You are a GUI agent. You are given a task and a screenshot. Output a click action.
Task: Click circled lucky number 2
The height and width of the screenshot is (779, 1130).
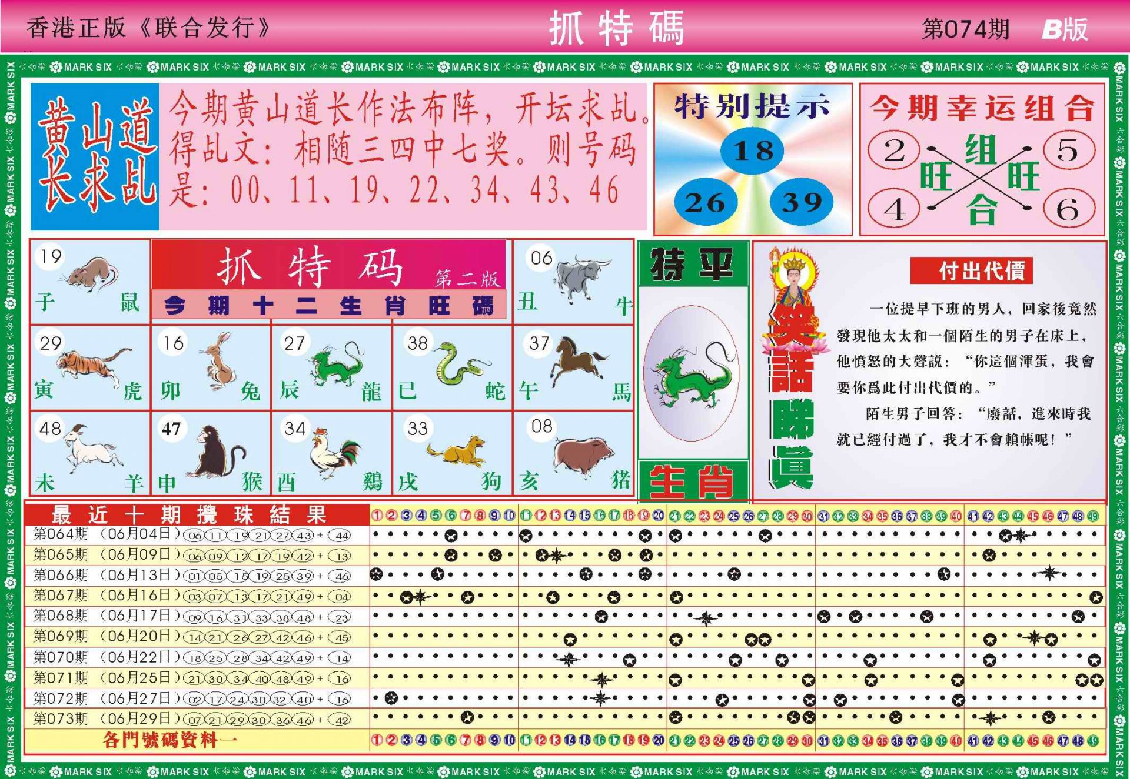[894, 151]
